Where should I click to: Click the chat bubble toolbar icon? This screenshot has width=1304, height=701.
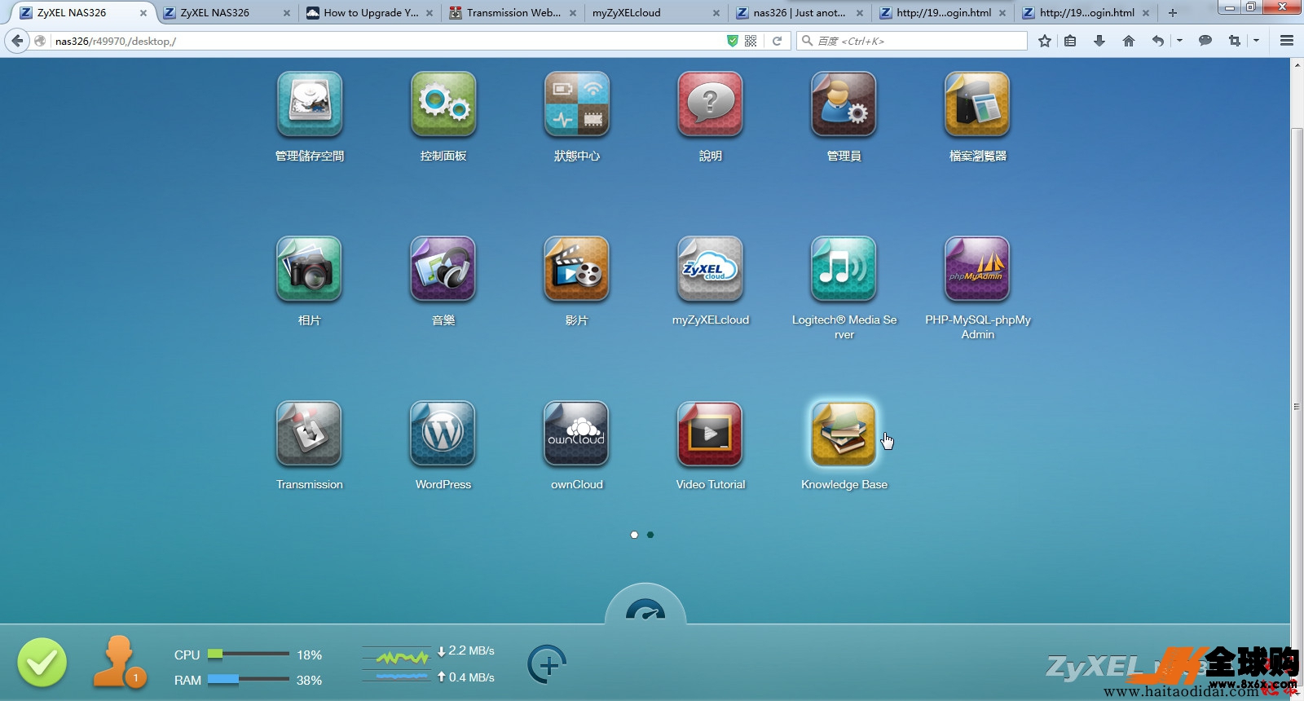pyautogui.click(x=1205, y=41)
